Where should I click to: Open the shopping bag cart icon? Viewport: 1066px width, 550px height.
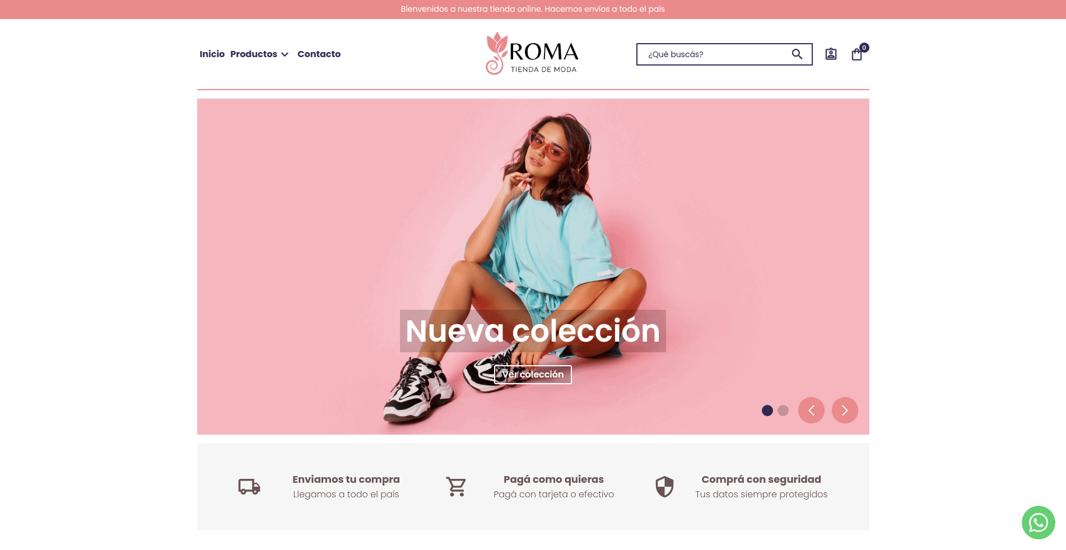[856, 54]
